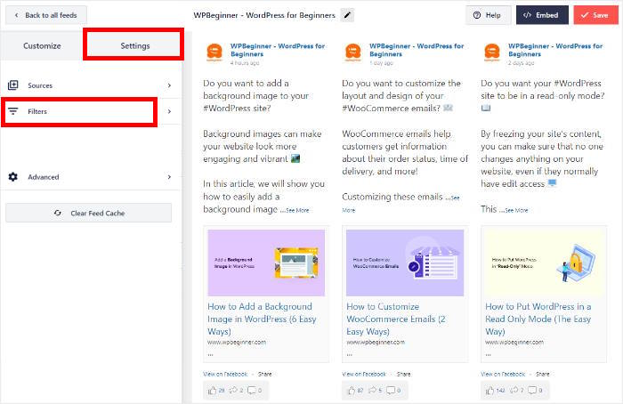The width and height of the screenshot is (623, 404).
Task: Open the Sources menu item
Action: (91, 85)
